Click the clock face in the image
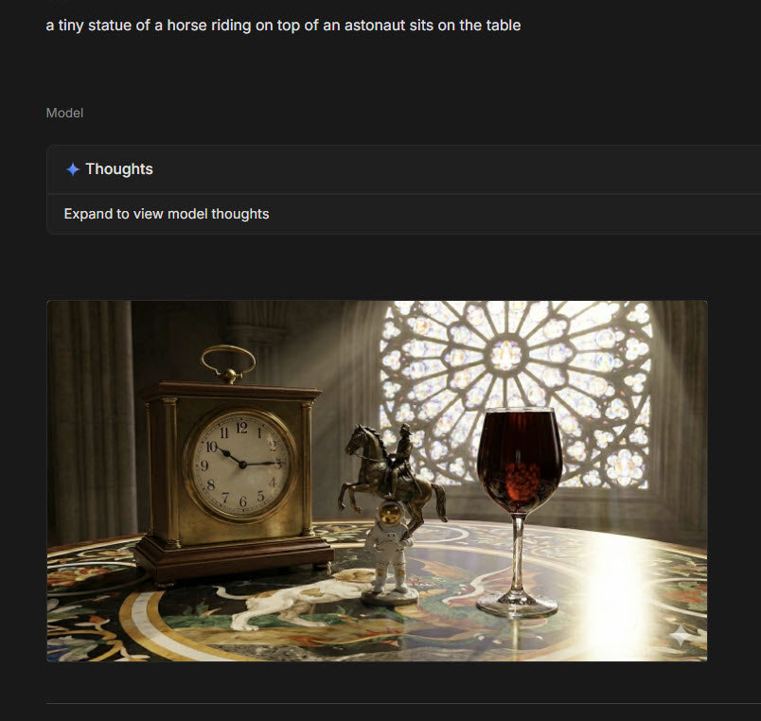The image size is (761, 721). click(240, 465)
